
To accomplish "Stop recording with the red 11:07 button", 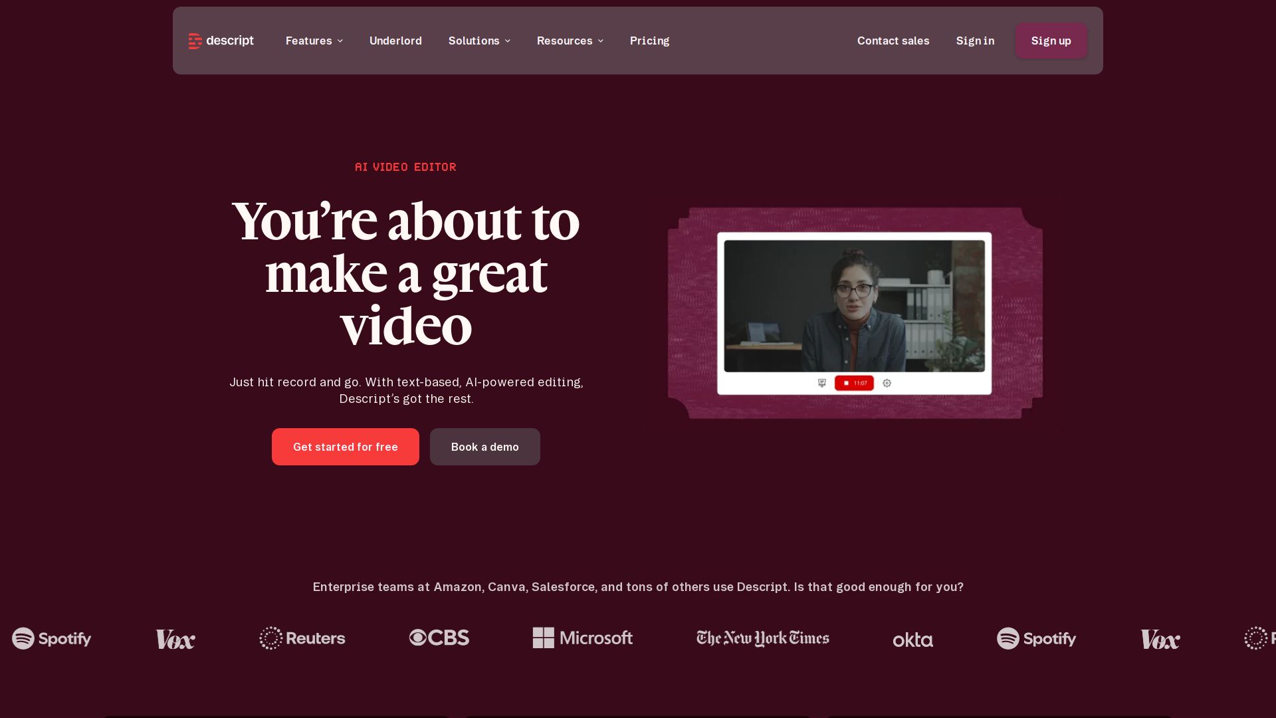I will click(855, 384).
